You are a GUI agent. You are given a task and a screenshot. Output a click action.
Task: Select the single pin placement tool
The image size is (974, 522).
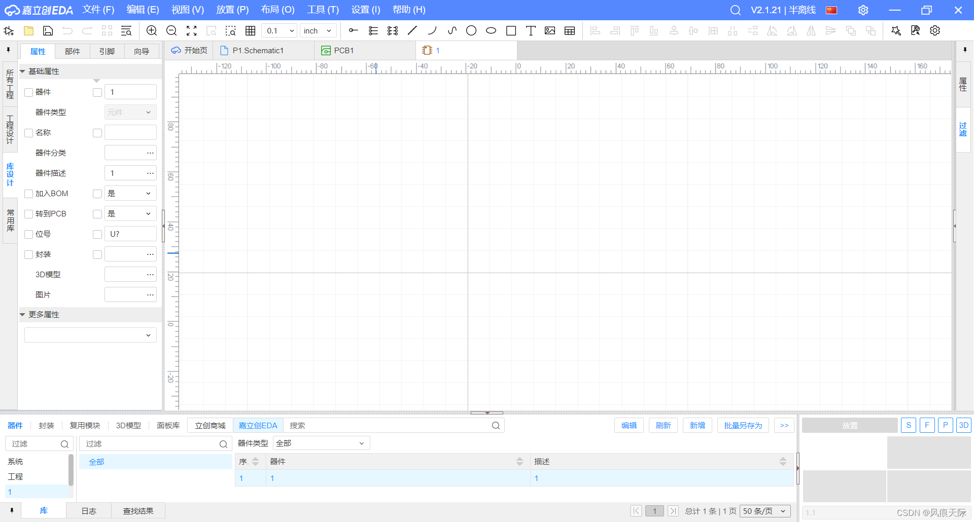coord(354,31)
